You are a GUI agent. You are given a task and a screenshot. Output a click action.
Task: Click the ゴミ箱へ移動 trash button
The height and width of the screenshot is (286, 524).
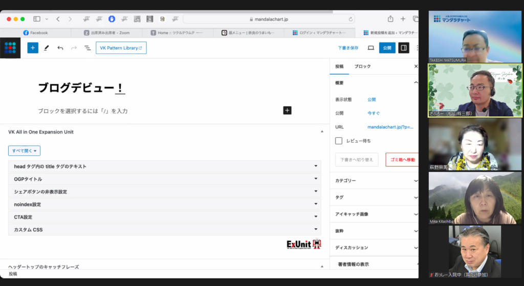tap(402, 160)
